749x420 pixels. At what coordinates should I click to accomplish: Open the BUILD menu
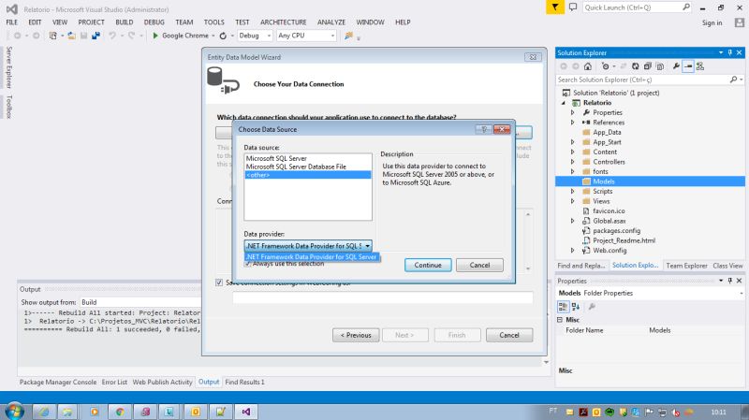coord(125,22)
